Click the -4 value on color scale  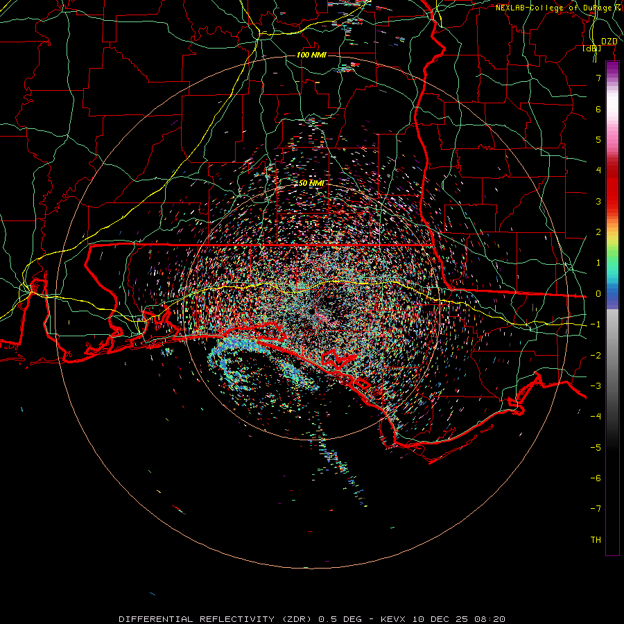[596, 417]
